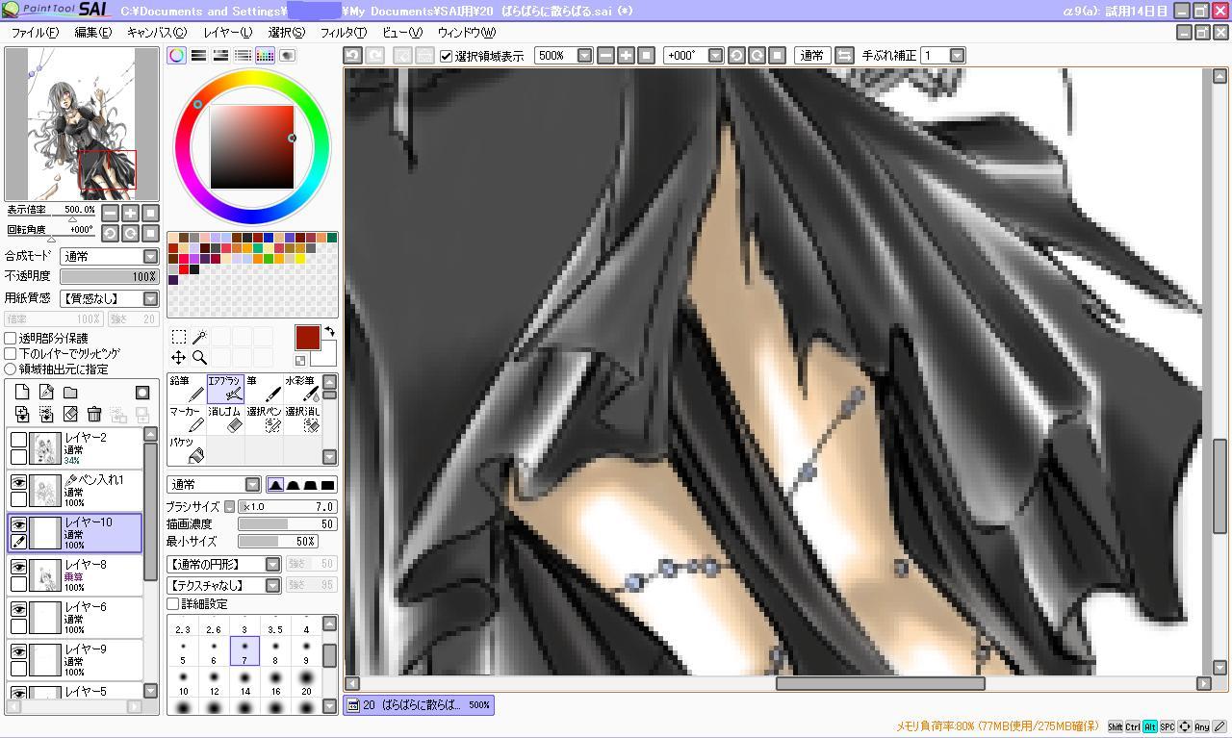Undo using the toolbar undo arrow
The image size is (1232, 738).
[353, 56]
